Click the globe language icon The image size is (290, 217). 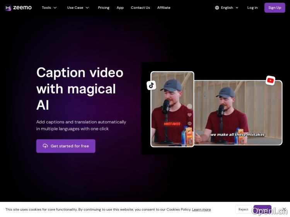[x=217, y=8]
